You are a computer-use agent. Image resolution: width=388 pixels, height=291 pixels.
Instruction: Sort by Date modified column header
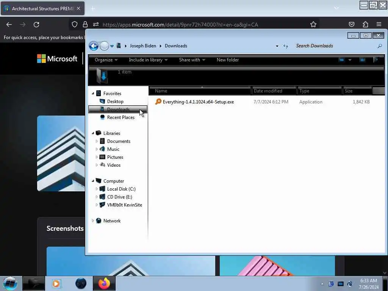274,91
